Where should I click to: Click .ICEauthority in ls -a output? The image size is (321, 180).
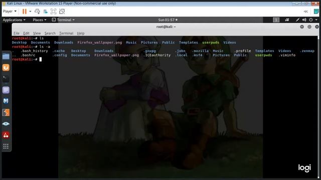(x=156, y=55)
